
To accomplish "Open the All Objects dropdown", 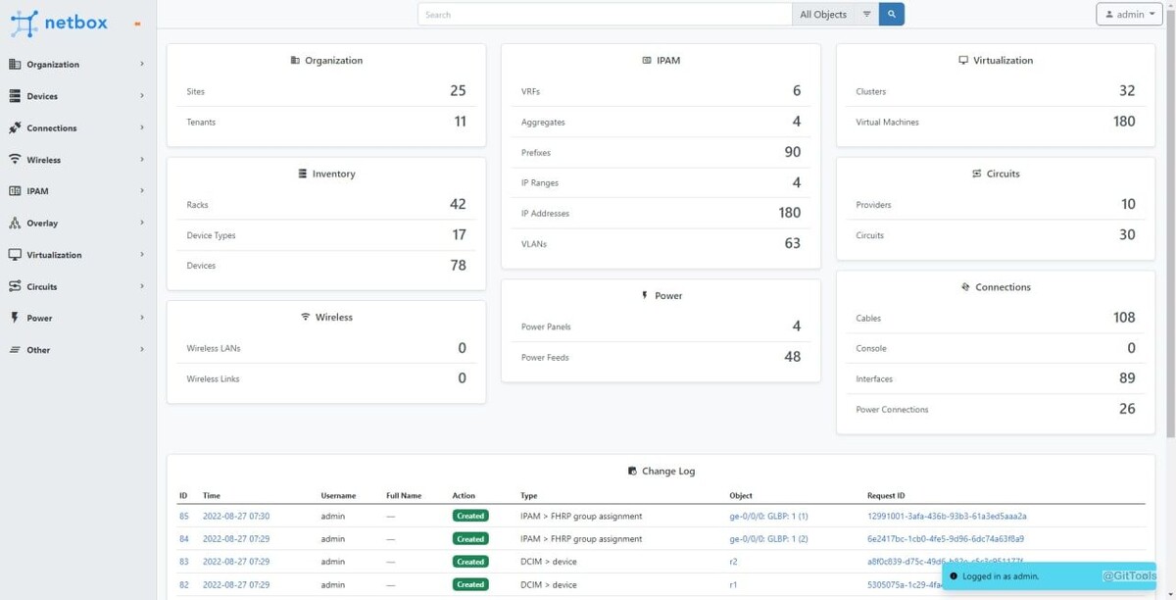I will pos(823,14).
